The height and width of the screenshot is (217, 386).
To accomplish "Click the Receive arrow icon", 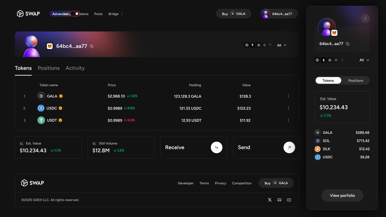I will [x=216, y=147].
